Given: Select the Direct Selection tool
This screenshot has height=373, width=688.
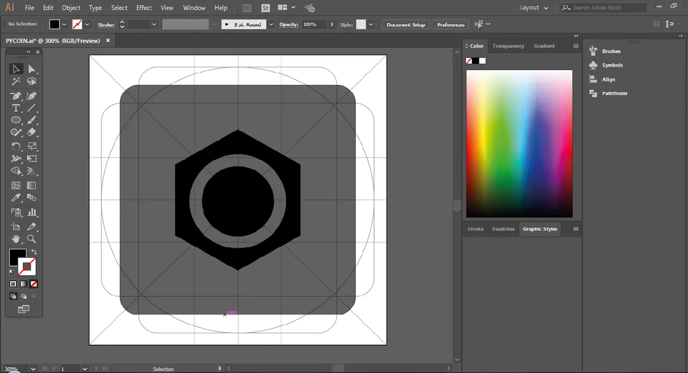Looking at the screenshot, I should (32, 69).
